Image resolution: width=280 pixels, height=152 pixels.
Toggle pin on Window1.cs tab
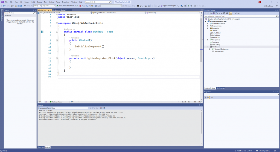coord(48,10)
